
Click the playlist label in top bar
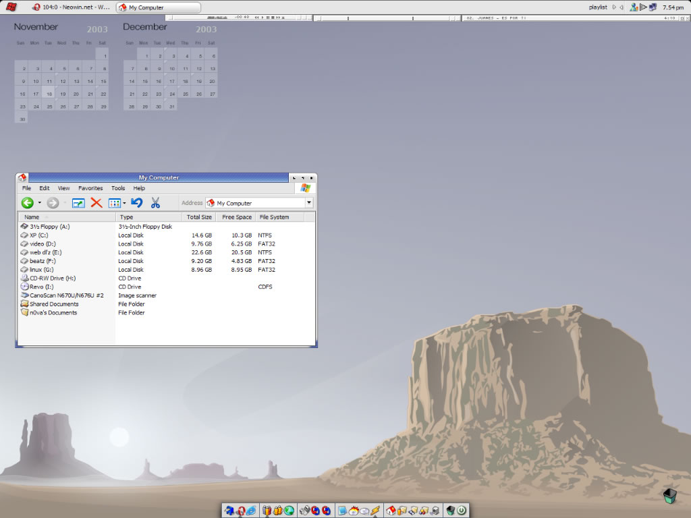[x=598, y=7]
